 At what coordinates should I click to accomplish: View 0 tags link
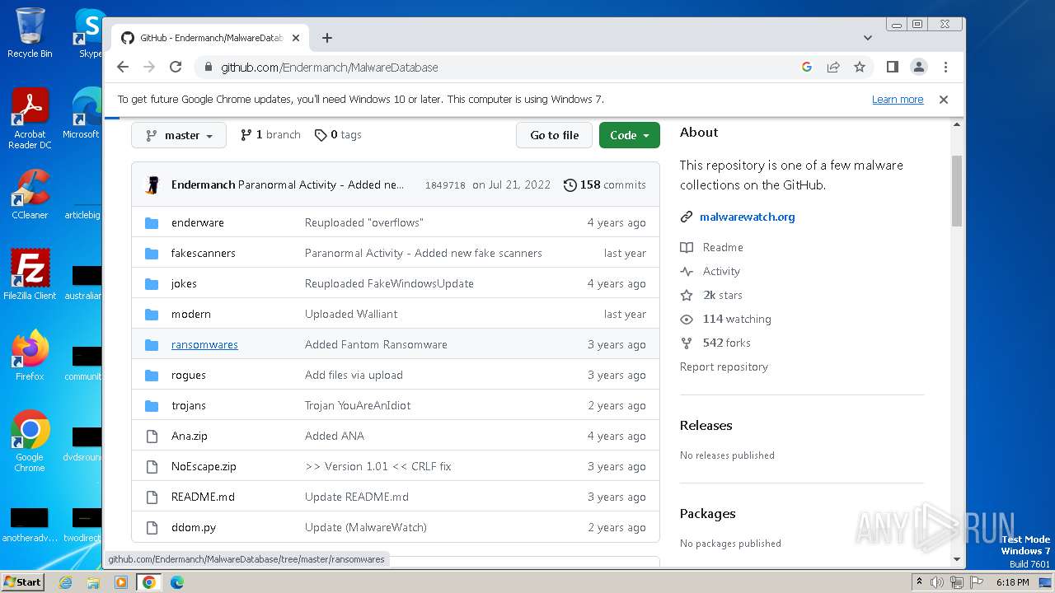pos(338,135)
